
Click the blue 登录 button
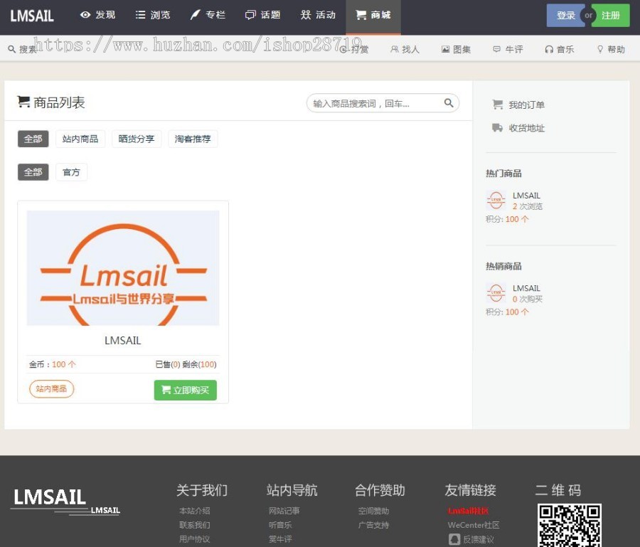point(565,15)
